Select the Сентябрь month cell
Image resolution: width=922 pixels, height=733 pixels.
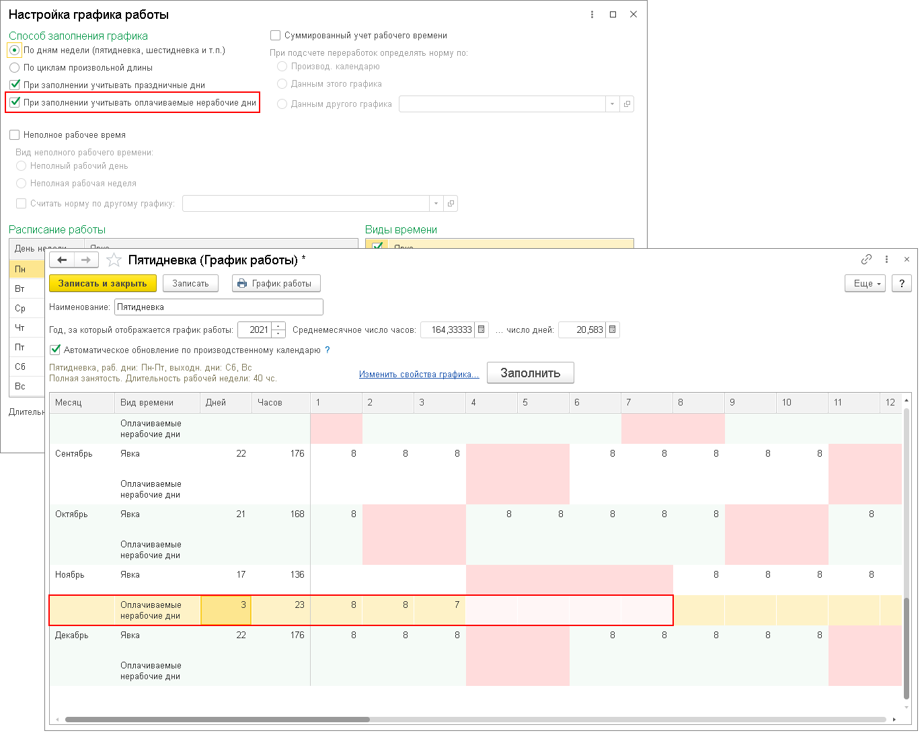(x=82, y=454)
